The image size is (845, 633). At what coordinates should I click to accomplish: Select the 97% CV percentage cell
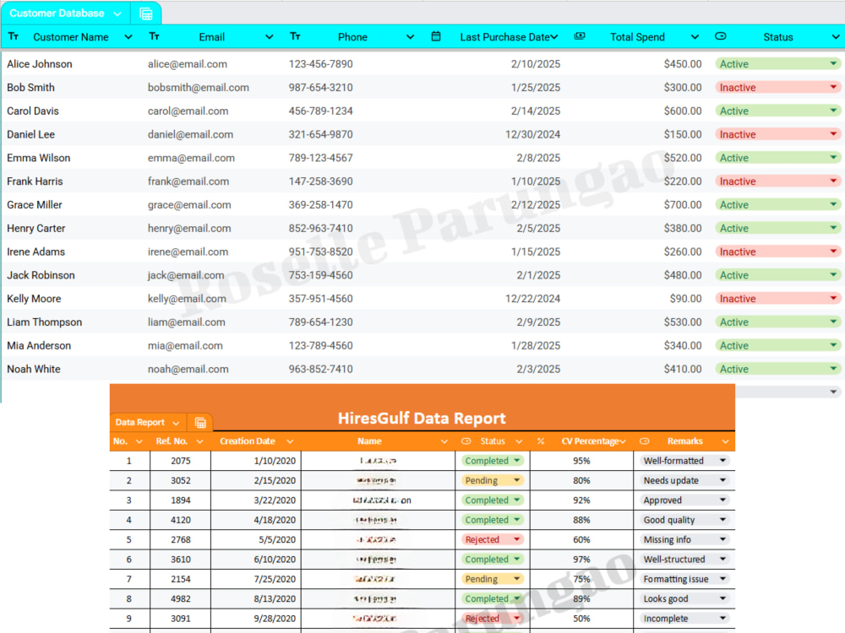(x=581, y=560)
